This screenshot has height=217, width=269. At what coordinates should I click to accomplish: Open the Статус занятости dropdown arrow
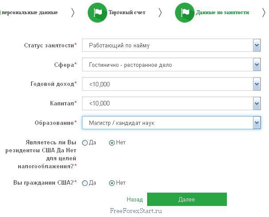click(257, 45)
